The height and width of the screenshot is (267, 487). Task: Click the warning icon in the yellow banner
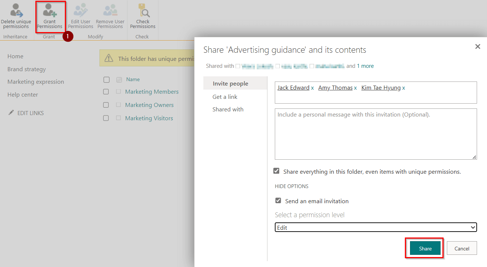(x=109, y=58)
